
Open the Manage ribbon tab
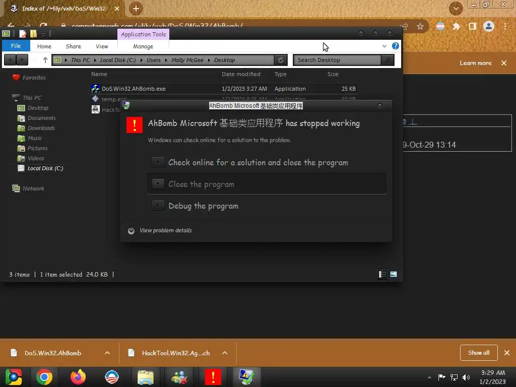143,46
